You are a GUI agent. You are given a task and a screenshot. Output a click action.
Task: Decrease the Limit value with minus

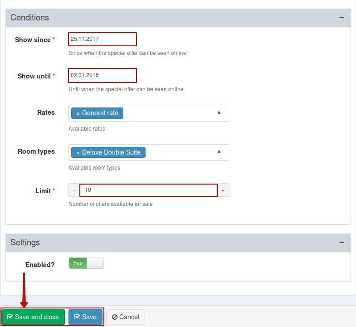pyautogui.click(x=74, y=190)
